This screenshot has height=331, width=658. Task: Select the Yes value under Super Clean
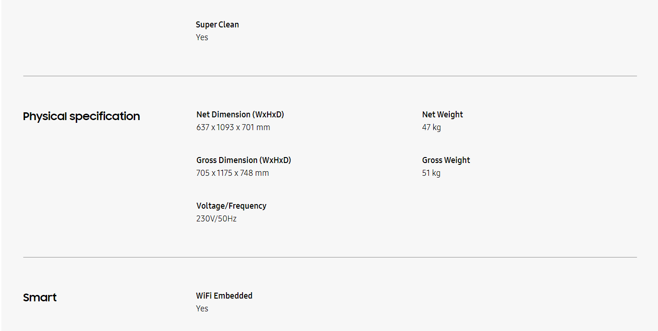click(202, 37)
